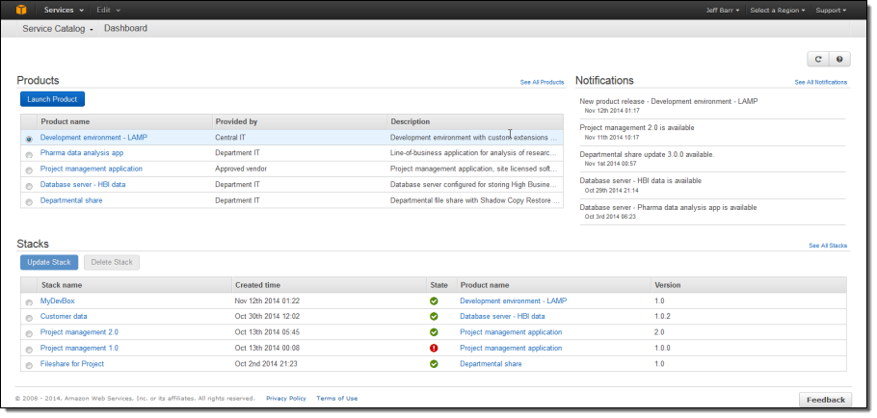
Task: Click the Launch Product button
Action: tap(52, 99)
